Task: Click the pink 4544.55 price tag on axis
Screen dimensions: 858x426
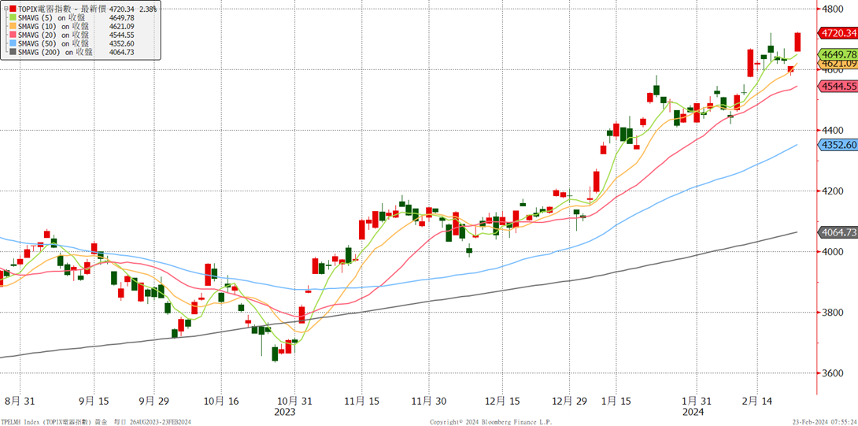Action: (x=838, y=86)
